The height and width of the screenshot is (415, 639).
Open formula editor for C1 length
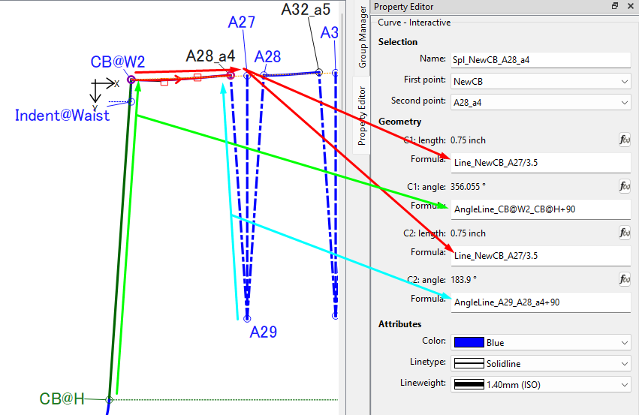pyautogui.click(x=625, y=140)
